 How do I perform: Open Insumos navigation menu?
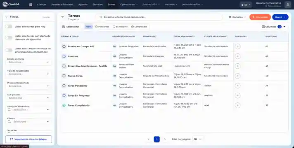pyautogui.click(x=171, y=5)
